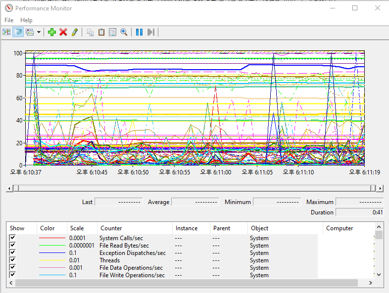Toggle the Highlight pen tool
The image size is (389, 293).
[75, 32]
